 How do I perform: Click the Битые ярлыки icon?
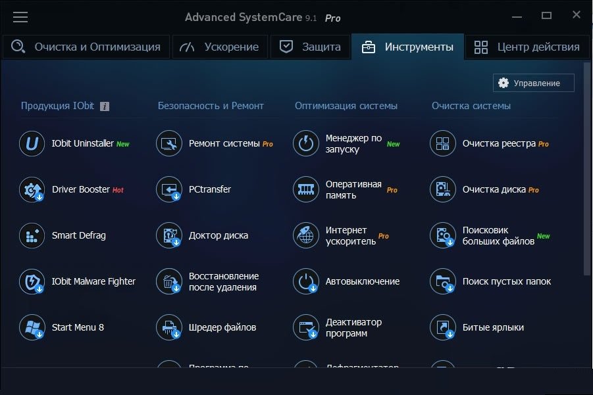pos(443,327)
